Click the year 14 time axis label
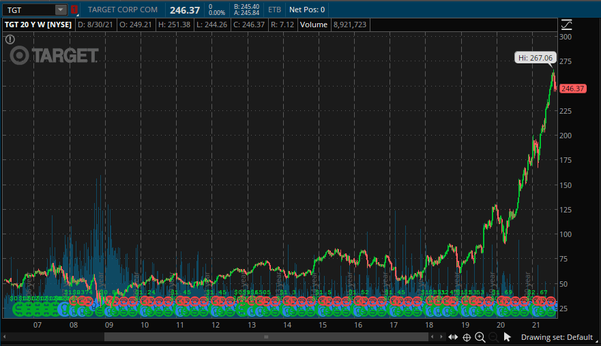The height and width of the screenshot is (346, 601). pyautogui.click(x=287, y=325)
